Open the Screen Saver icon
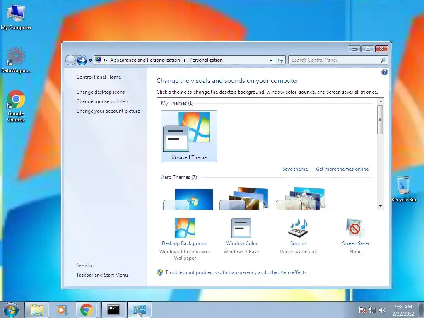424x318 pixels. 355,228
